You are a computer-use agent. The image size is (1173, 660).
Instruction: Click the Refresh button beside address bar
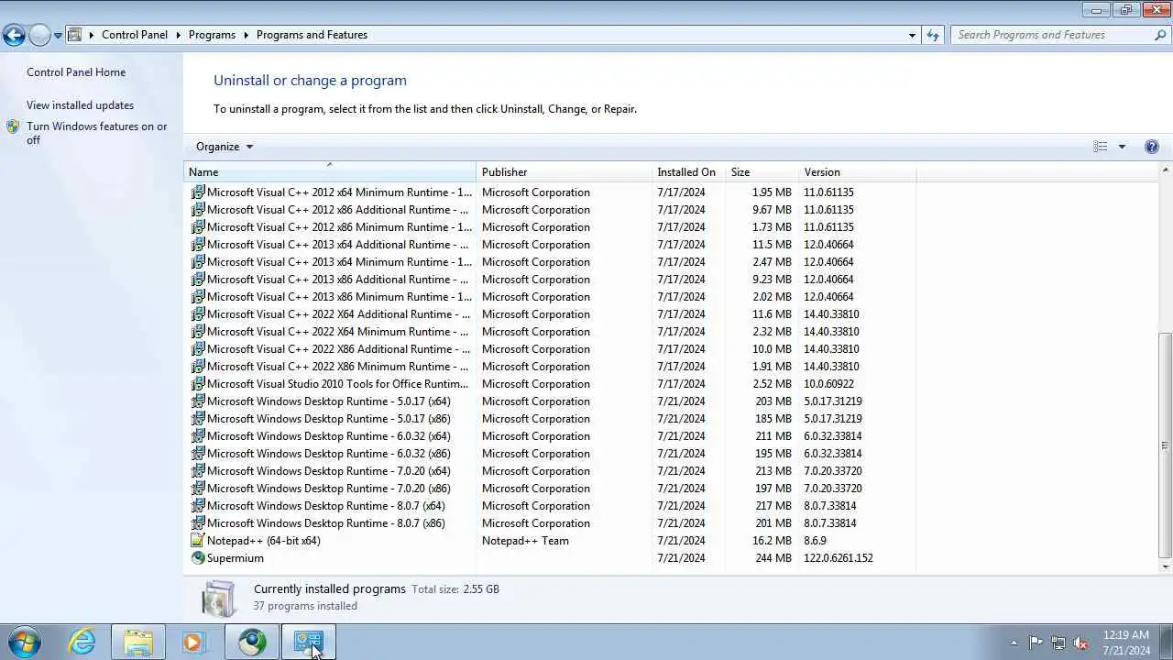pos(933,35)
